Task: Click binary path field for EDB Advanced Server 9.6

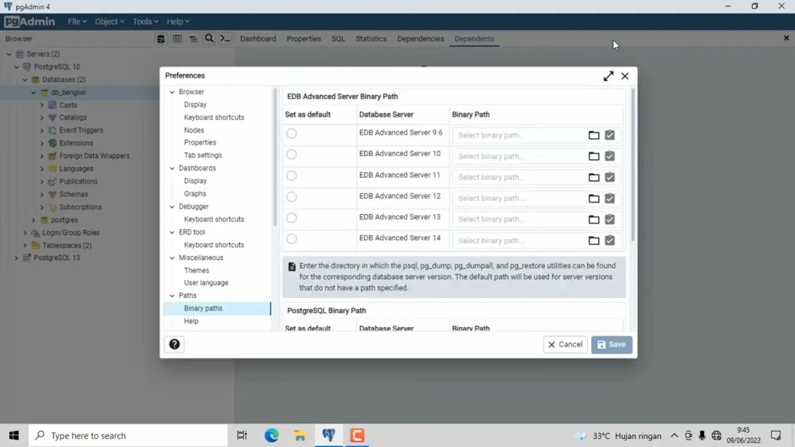Action: [519, 135]
